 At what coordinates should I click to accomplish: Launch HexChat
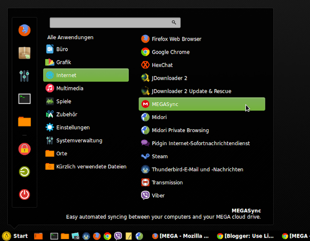[x=202, y=65]
